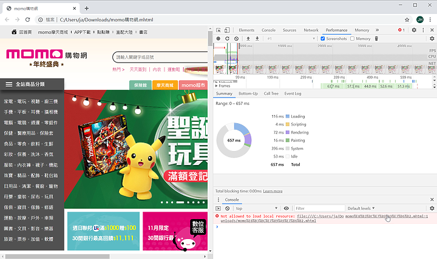Screen dimensions: 437x259
Task: Click the Learn more link
Action: (273, 191)
